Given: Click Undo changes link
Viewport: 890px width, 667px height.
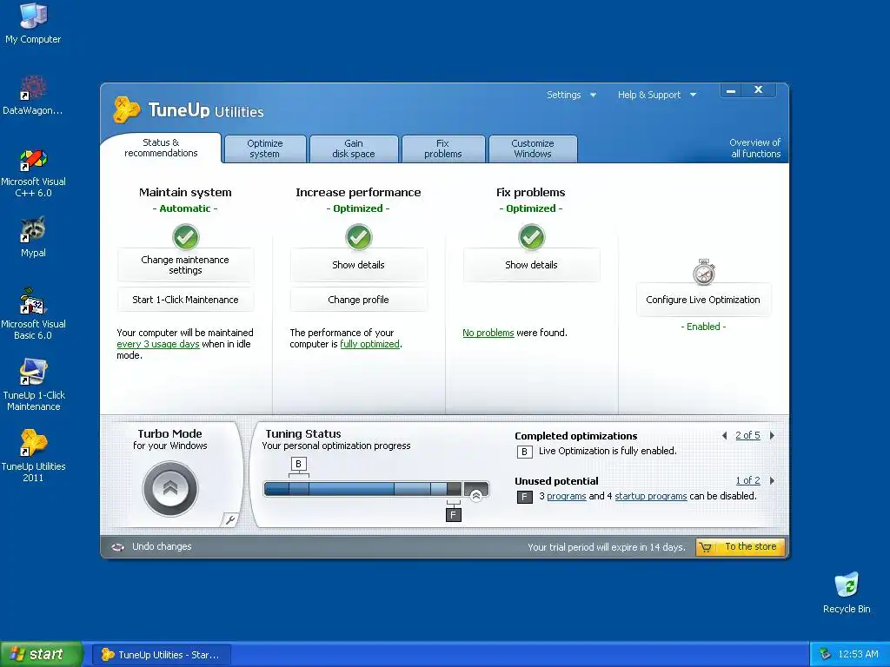Looking at the screenshot, I should 162,547.
